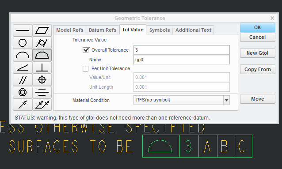Select the Concentricity tolerance symbol
The width and height of the screenshot is (282, 169).
pyautogui.click(x=23, y=92)
